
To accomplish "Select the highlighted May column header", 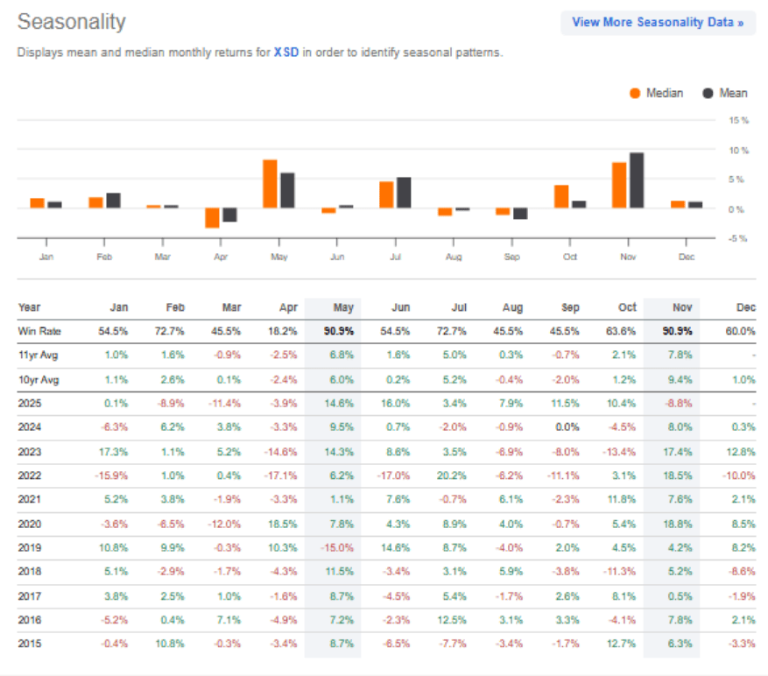I will coord(343,307).
